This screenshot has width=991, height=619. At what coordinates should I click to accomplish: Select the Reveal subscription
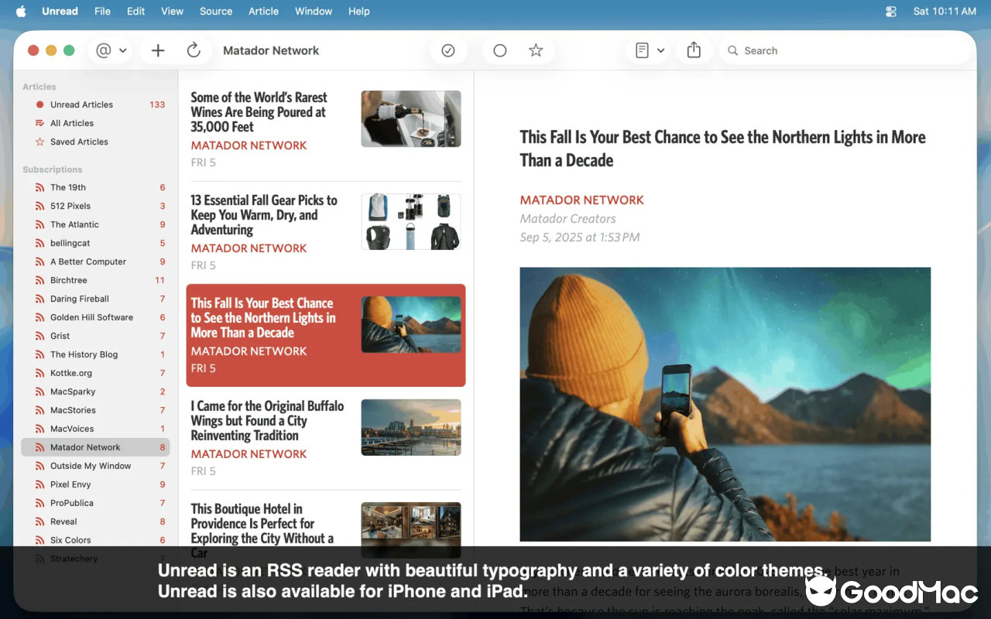(x=95, y=522)
